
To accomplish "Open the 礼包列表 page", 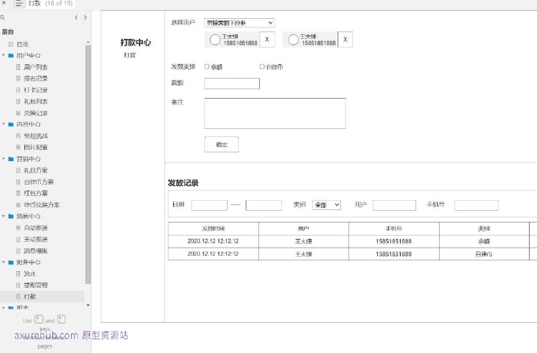I will pyautogui.click(x=36, y=101).
